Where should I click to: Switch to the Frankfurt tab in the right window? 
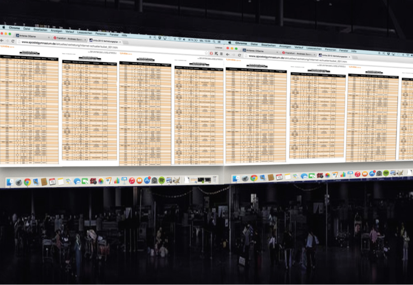click(298, 54)
